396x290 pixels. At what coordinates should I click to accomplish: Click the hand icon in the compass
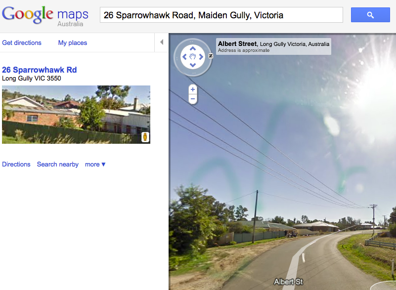(193, 57)
